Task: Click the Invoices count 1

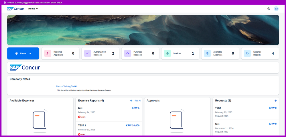Action: point(193,53)
